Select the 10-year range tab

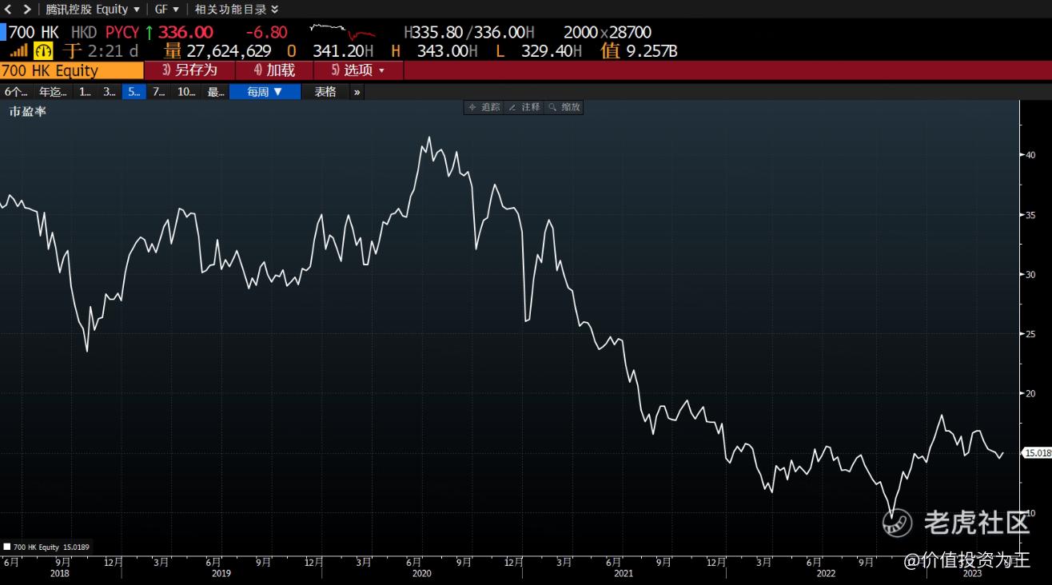pos(186,92)
